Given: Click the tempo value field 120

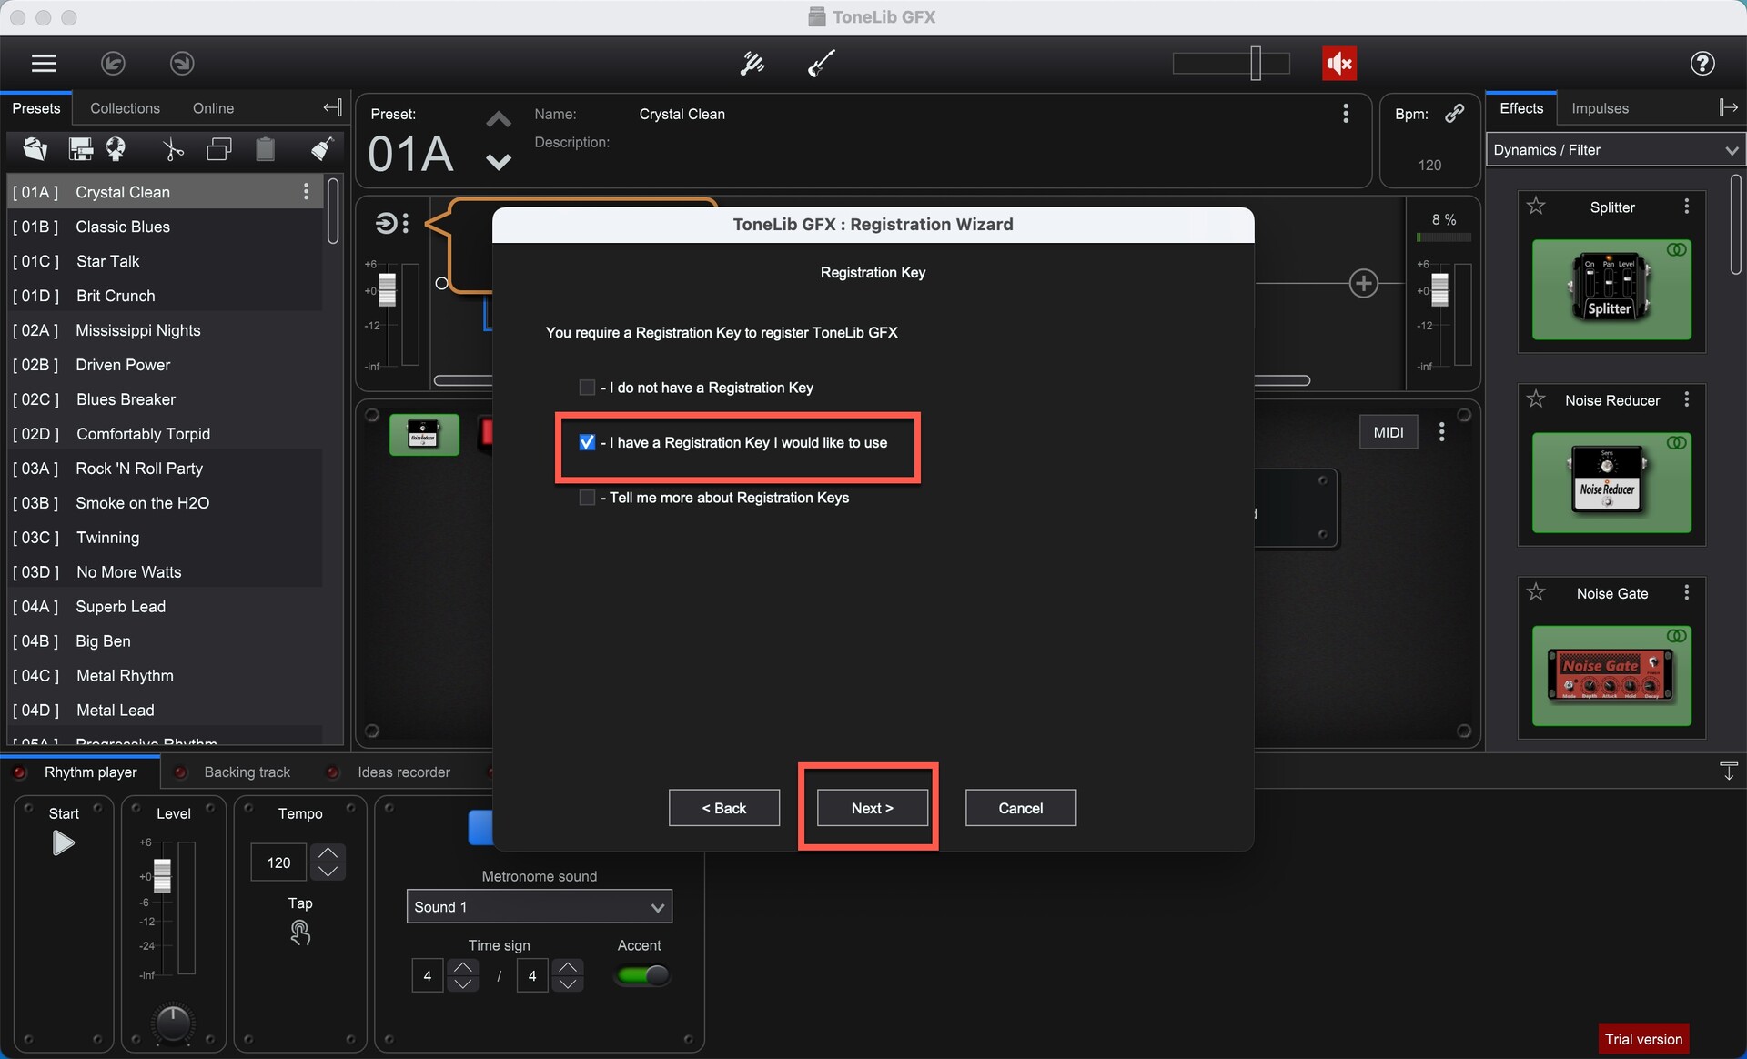Looking at the screenshot, I should [x=278, y=862].
